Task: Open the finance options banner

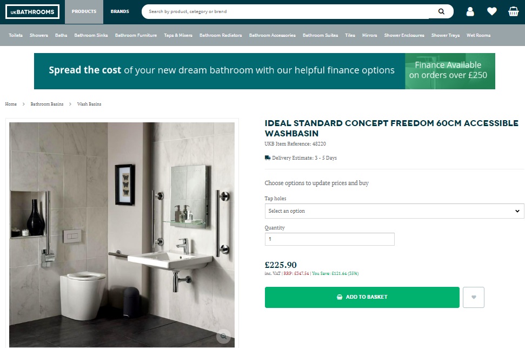Action: pyautogui.click(x=264, y=71)
